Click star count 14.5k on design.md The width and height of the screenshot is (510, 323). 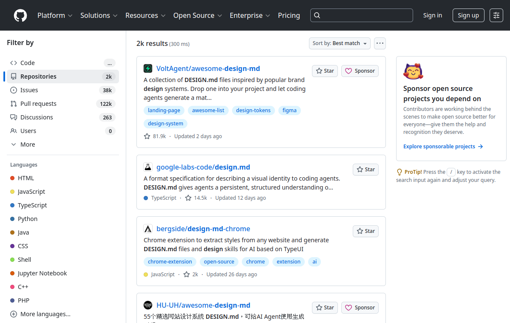(x=196, y=198)
